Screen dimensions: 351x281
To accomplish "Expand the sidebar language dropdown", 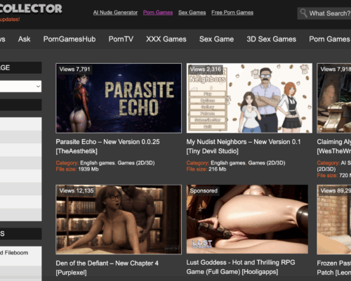I will 20,86.
